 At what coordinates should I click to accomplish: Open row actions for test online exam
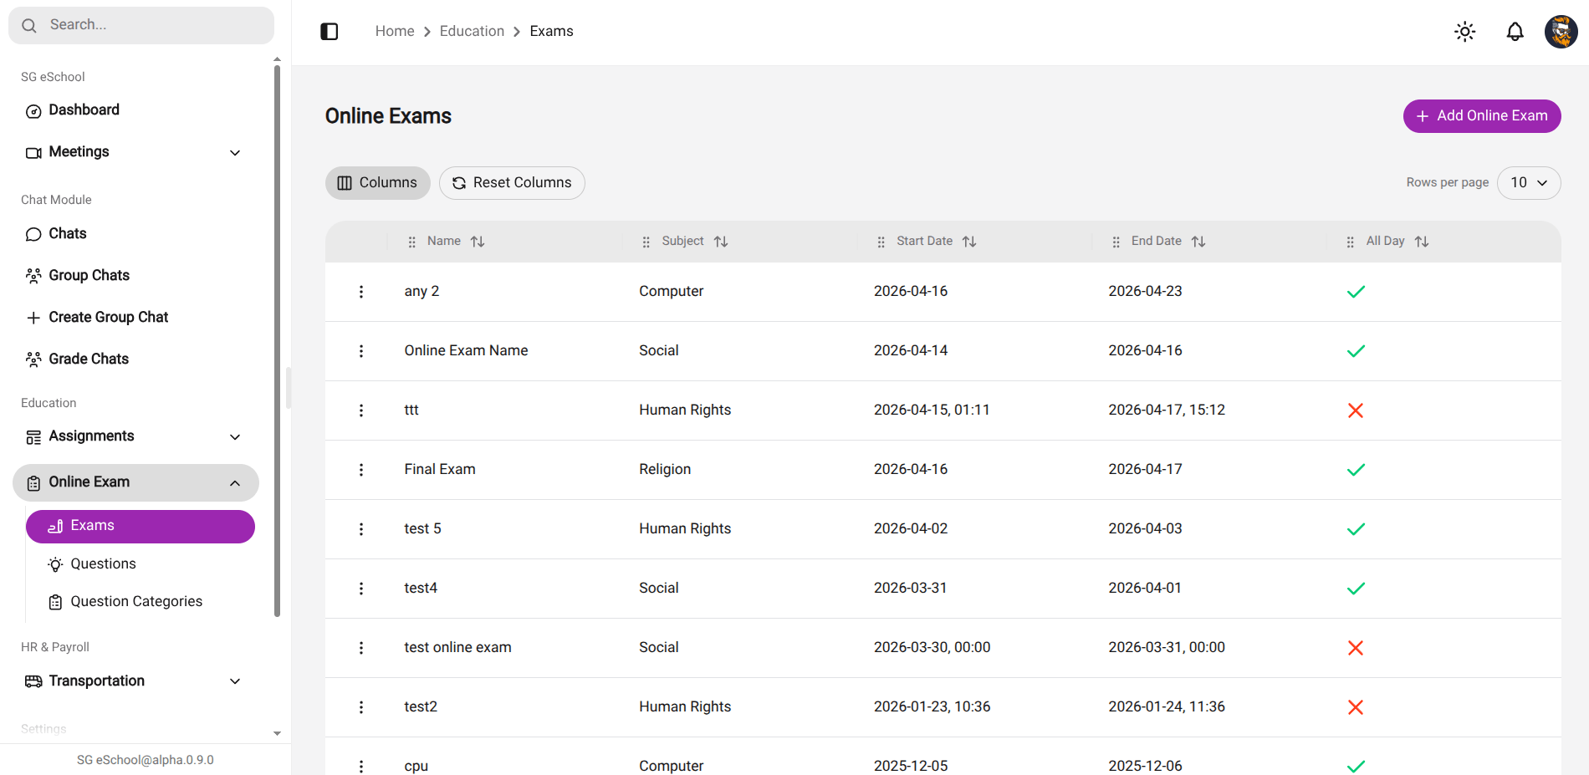361,648
